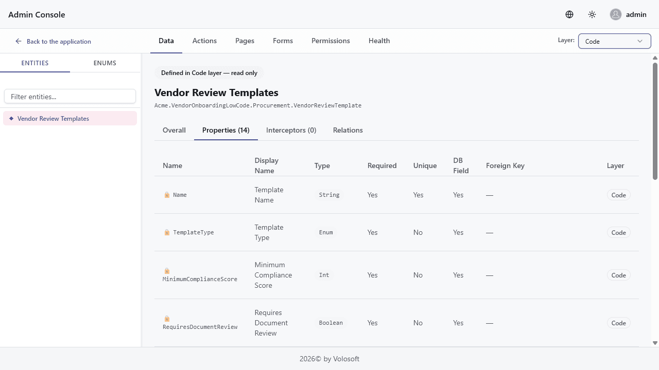Switch to the Actions tab
The image size is (659, 370).
(204, 41)
